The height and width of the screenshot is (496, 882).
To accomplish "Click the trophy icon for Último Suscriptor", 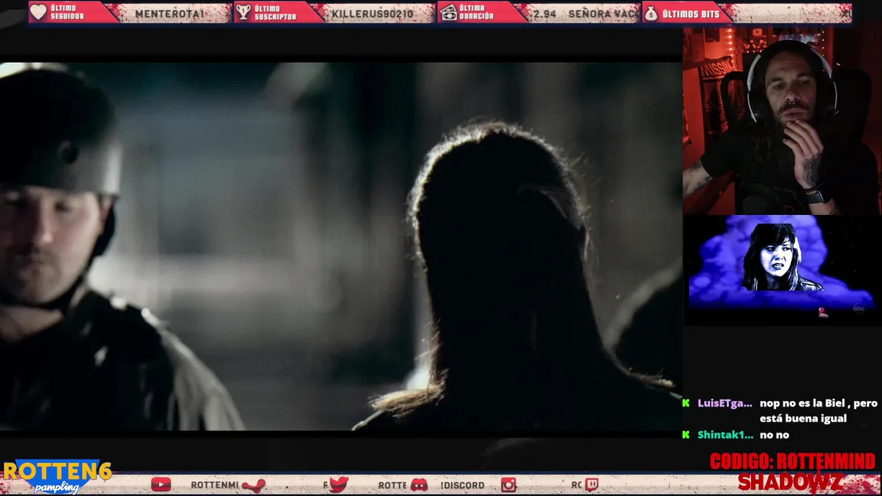I will click(243, 12).
